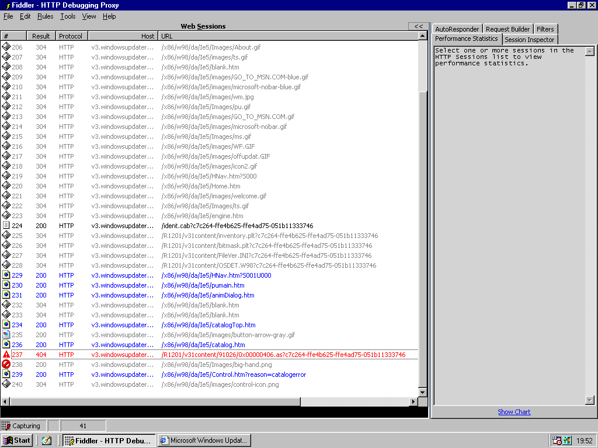Viewport: 598px width, 448px height.
Task: Select the document icon of session 224
Action: [x=6, y=225]
